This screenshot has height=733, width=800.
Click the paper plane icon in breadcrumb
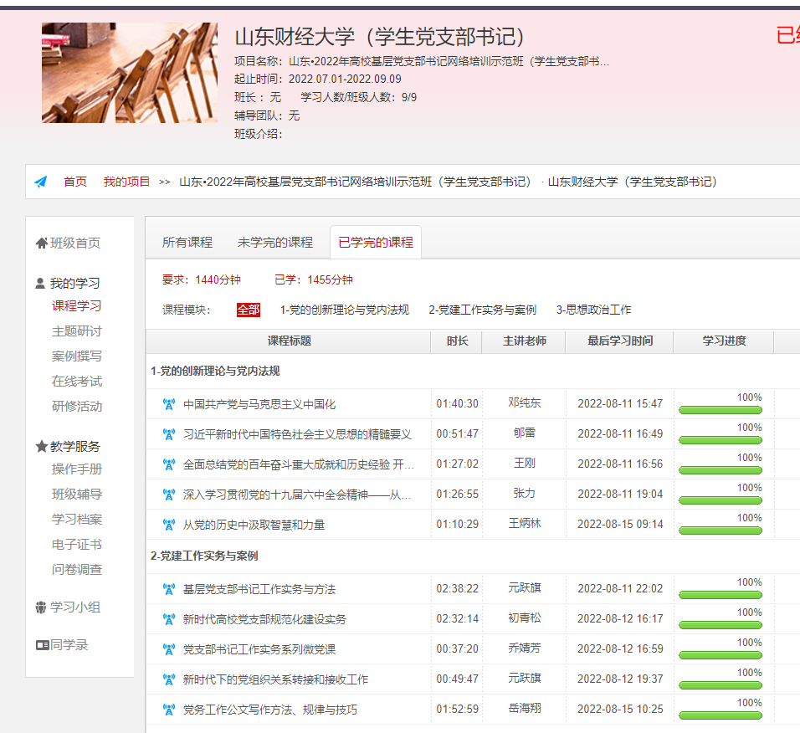(41, 182)
